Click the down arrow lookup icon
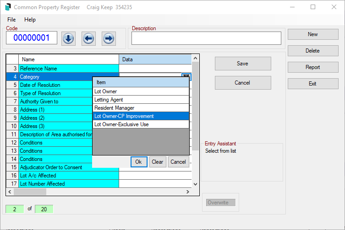The height and width of the screenshot is (230, 345). tap(68, 39)
